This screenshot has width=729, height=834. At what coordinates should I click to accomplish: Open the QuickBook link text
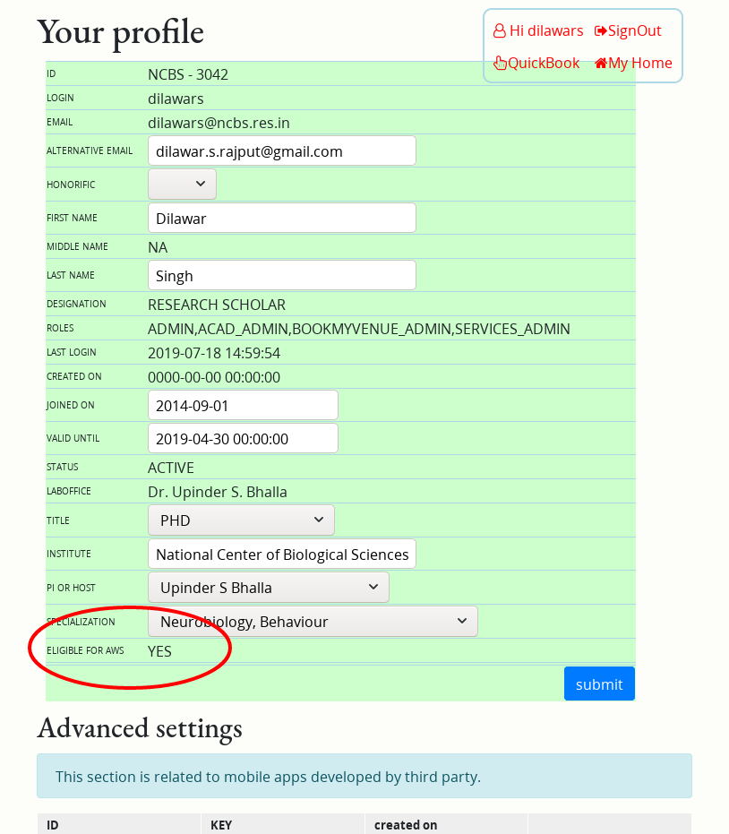click(x=544, y=64)
